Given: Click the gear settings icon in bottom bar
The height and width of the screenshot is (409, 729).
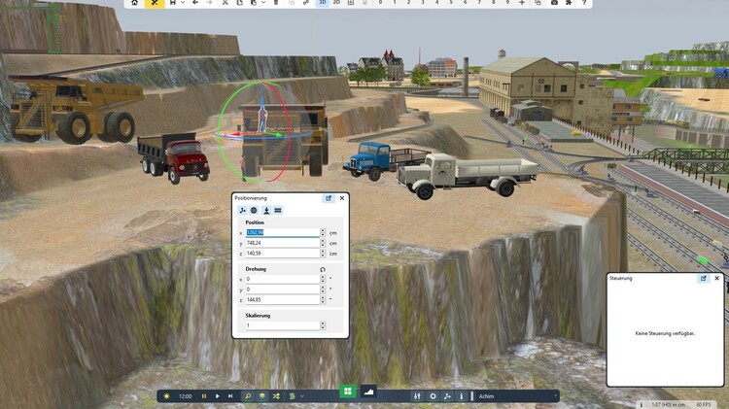Looking at the screenshot, I should click(x=433, y=396).
